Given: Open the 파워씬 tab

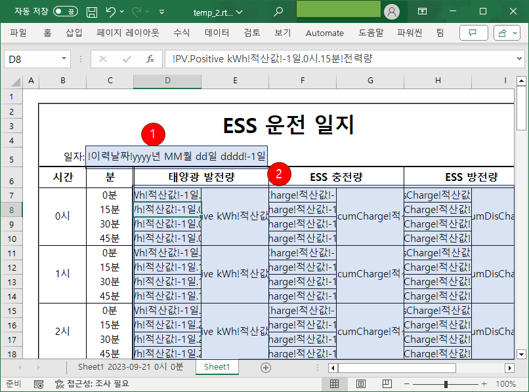Looking at the screenshot, I should (x=410, y=33).
